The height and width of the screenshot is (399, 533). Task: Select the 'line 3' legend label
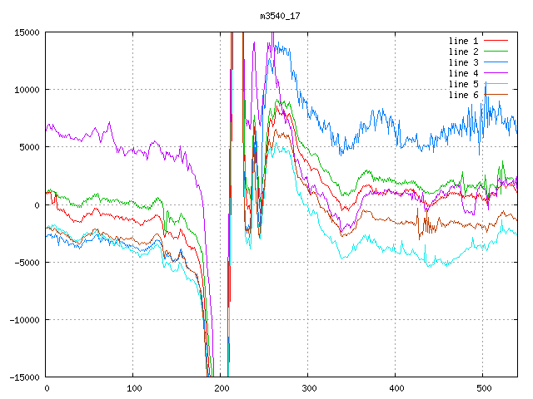pos(463,63)
